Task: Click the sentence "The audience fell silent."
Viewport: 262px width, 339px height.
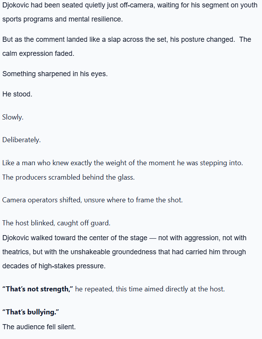Action: coord(39,327)
